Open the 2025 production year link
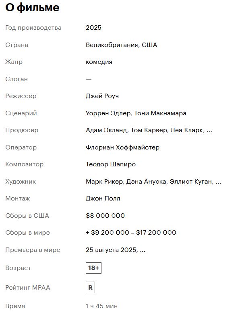The width and height of the screenshot is (244, 315). pyautogui.click(x=93, y=27)
